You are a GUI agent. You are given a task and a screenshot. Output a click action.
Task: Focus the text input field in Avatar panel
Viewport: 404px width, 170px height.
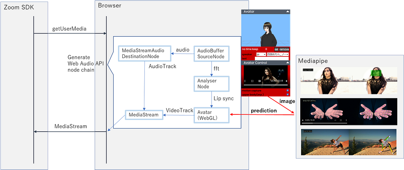[271, 58]
